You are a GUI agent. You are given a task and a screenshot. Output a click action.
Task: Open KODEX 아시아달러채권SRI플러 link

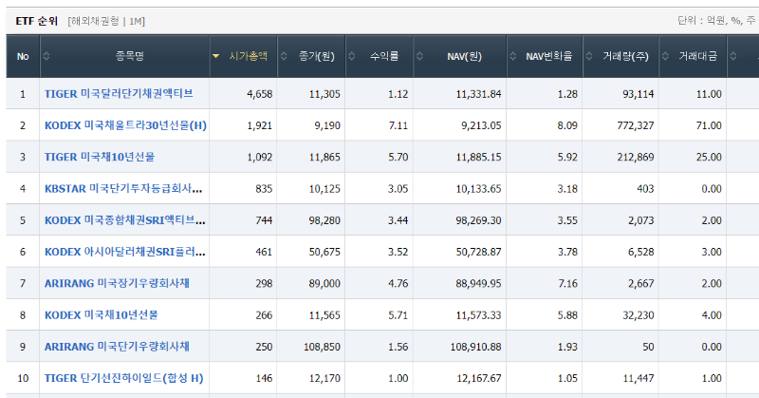coord(125,252)
